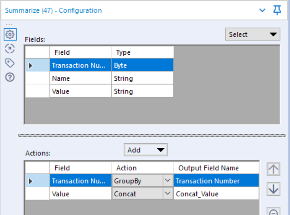Expand the GroupBy action dropdown
The height and width of the screenshot is (215, 290).
[167, 180]
